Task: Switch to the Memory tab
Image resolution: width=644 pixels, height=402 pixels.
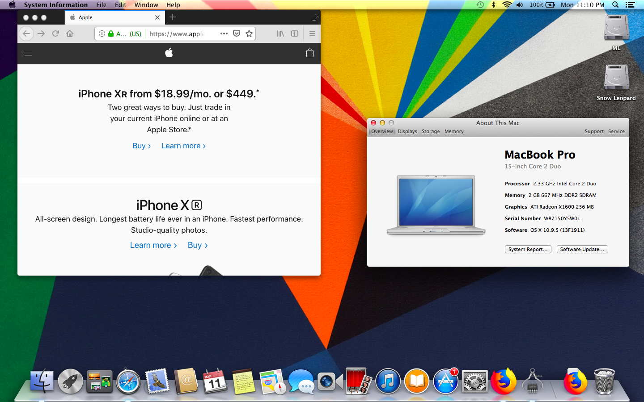Action: coord(454,131)
